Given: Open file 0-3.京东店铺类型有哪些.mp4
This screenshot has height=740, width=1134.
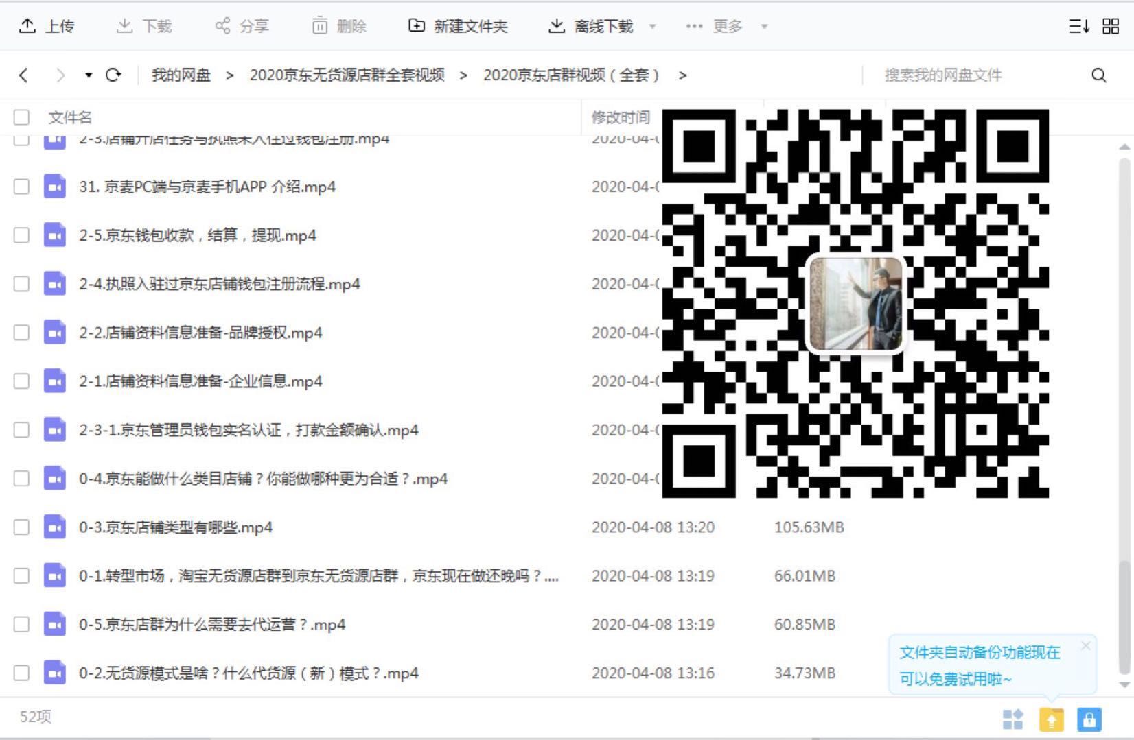Looking at the screenshot, I should 176,527.
